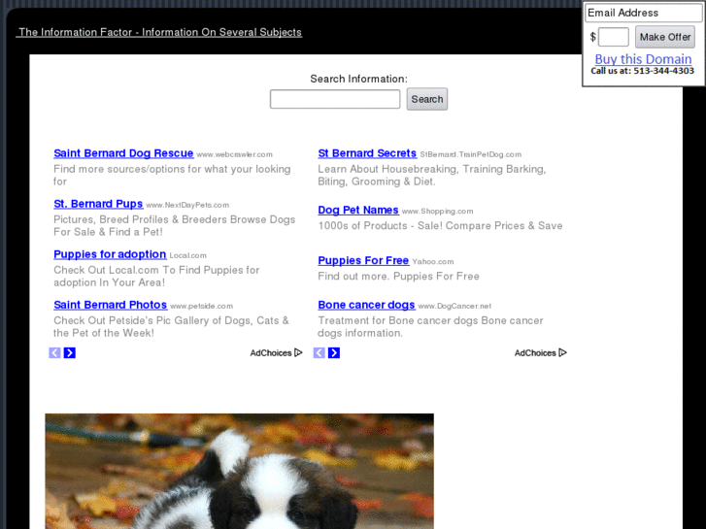706x529 pixels.
Task: Open St. Bernard Pups ad link
Action: 98,204
